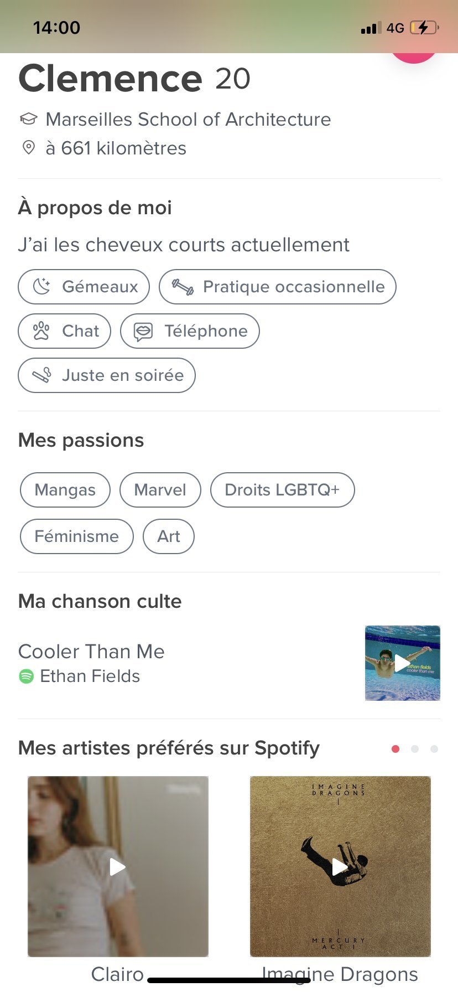Viewport: 458px width, 992px height.
Task: Tap the paw icon in Chat chip
Action: (x=41, y=331)
